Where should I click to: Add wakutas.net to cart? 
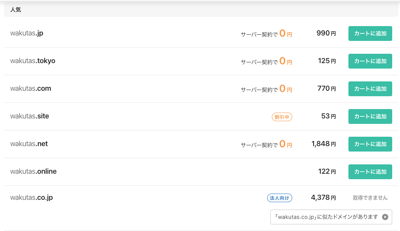coord(370,144)
